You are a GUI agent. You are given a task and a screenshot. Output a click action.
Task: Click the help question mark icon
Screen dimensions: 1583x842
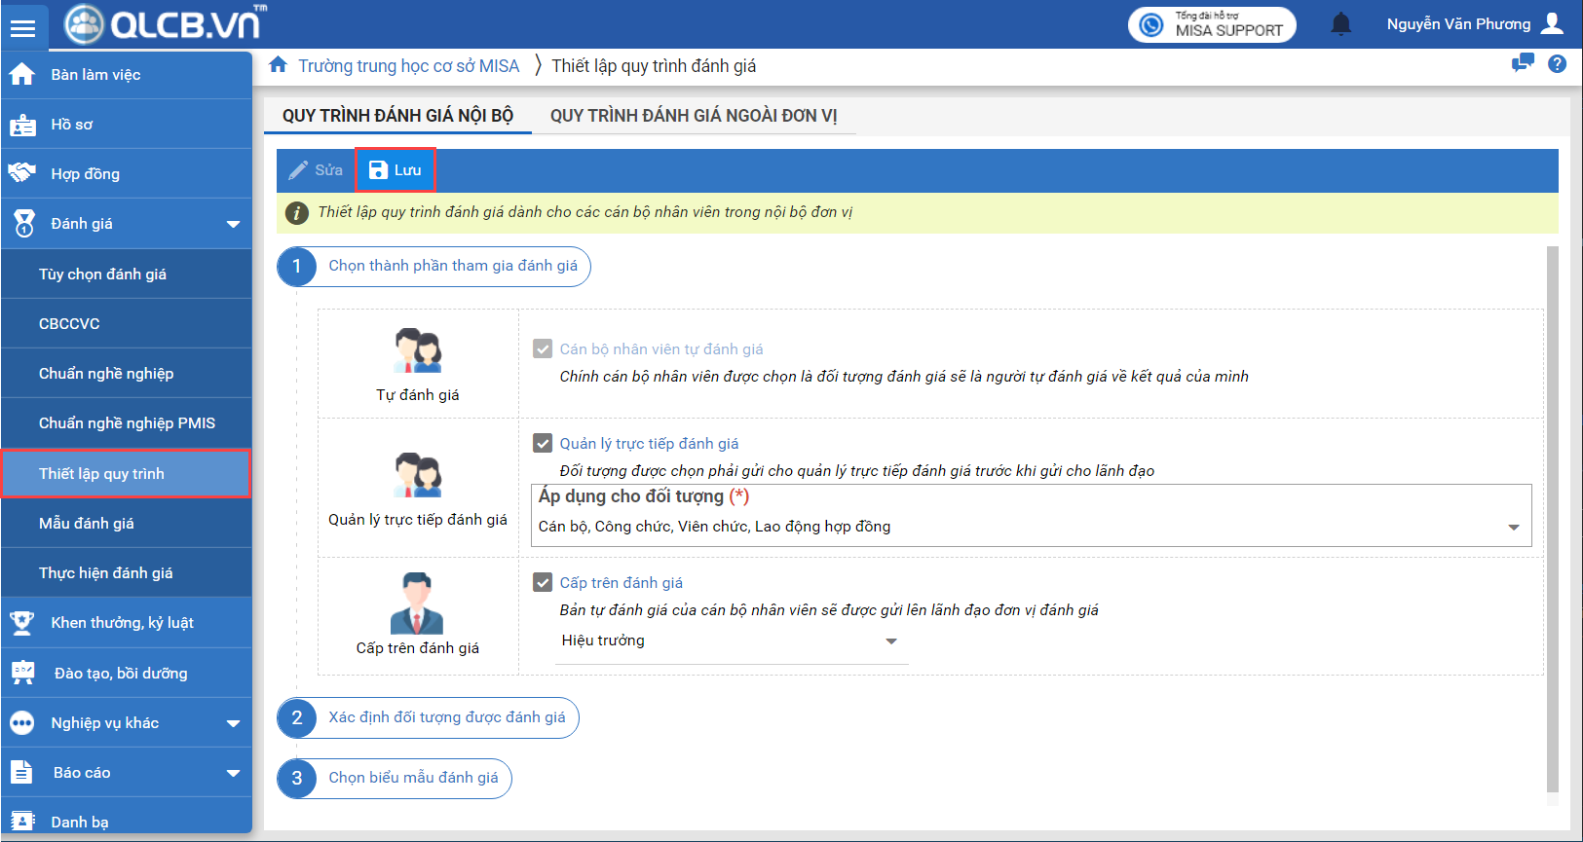click(1557, 64)
